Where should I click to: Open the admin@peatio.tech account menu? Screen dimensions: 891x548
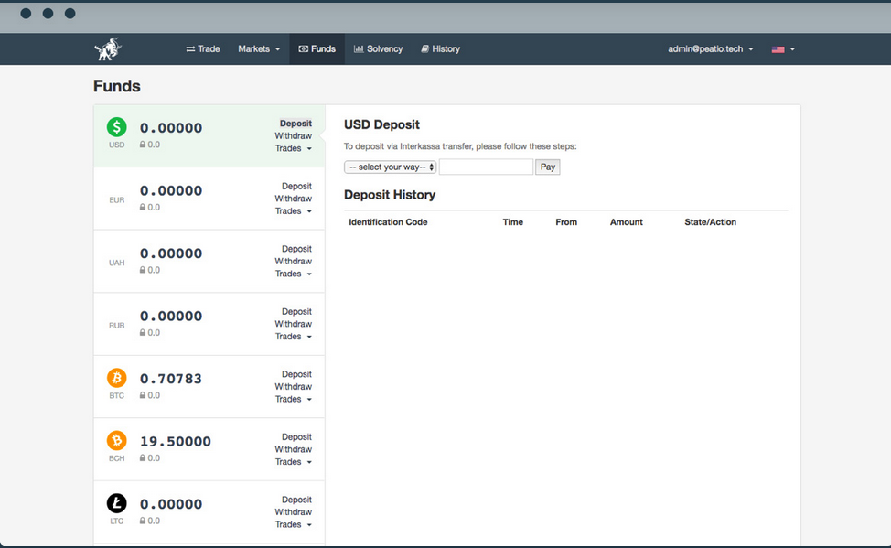(710, 48)
